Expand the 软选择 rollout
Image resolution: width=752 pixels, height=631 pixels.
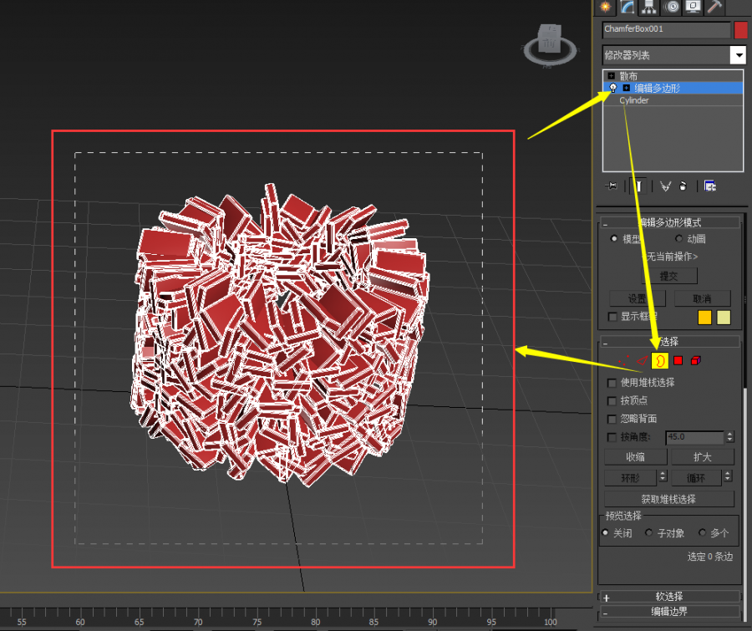click(606, 597)
